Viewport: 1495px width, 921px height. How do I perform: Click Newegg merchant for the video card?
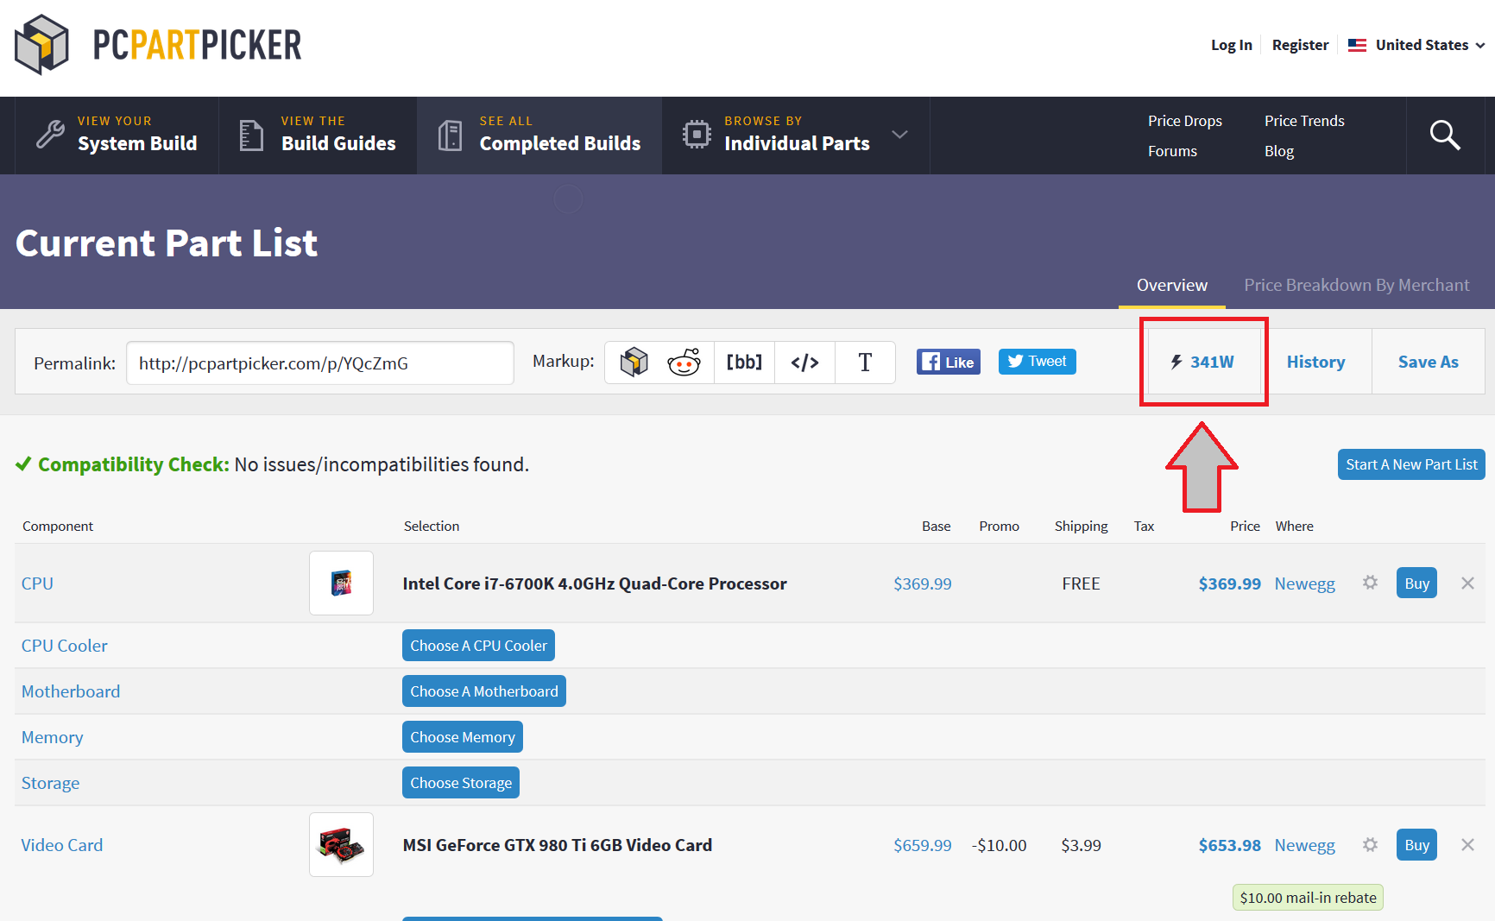pos(1304,845)
